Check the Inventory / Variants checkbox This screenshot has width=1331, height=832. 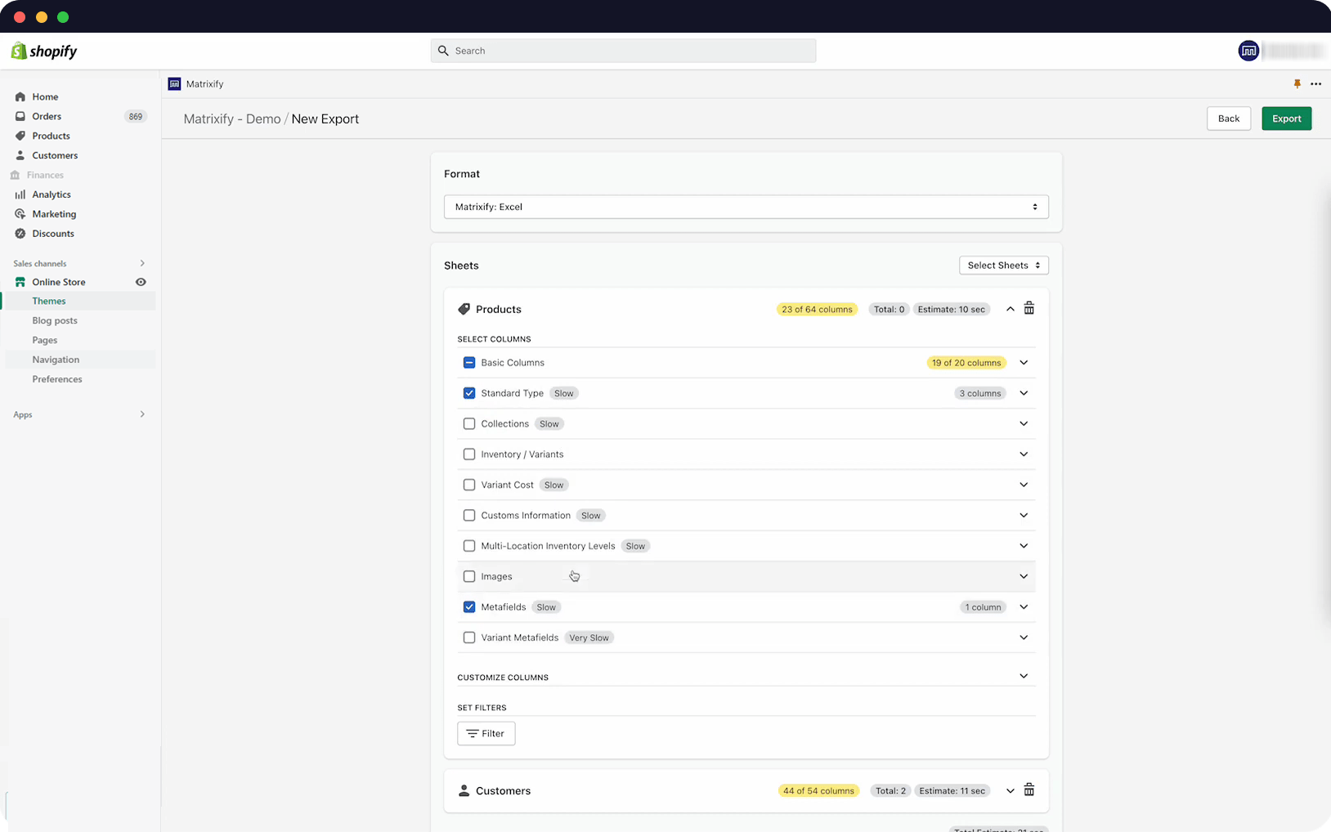click(469, 454)
